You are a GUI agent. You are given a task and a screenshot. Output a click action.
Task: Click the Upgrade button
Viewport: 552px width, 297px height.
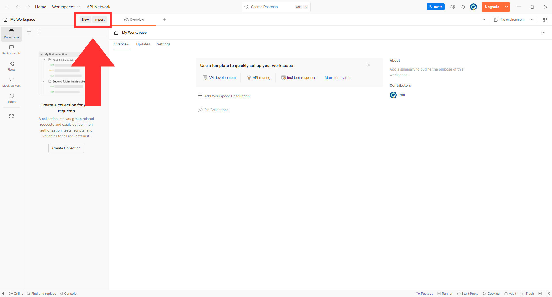tap(492, 7)
